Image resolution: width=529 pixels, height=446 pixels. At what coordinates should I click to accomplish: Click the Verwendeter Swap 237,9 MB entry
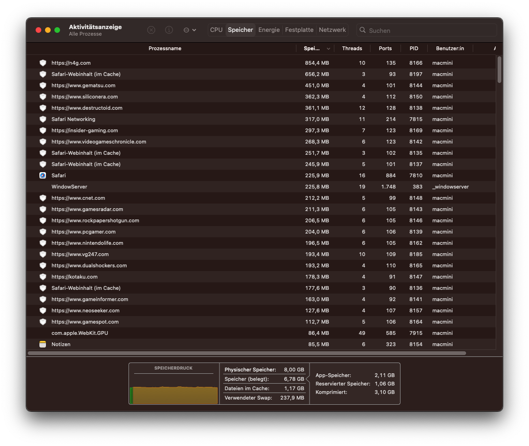(264, 398)
